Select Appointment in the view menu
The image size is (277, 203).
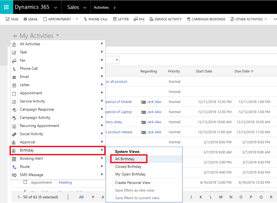pos(31,93)
